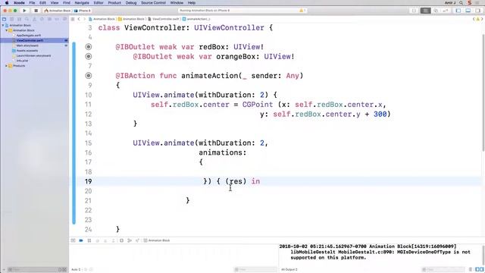
Task: Open the code review arrows button
Action: (446, 11)
